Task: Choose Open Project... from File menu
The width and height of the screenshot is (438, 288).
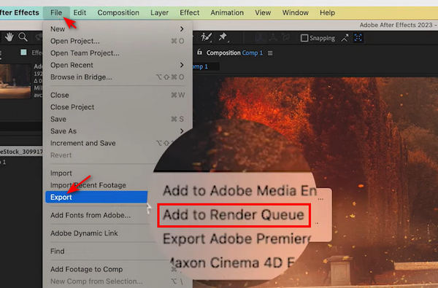Action: [118, 41]
